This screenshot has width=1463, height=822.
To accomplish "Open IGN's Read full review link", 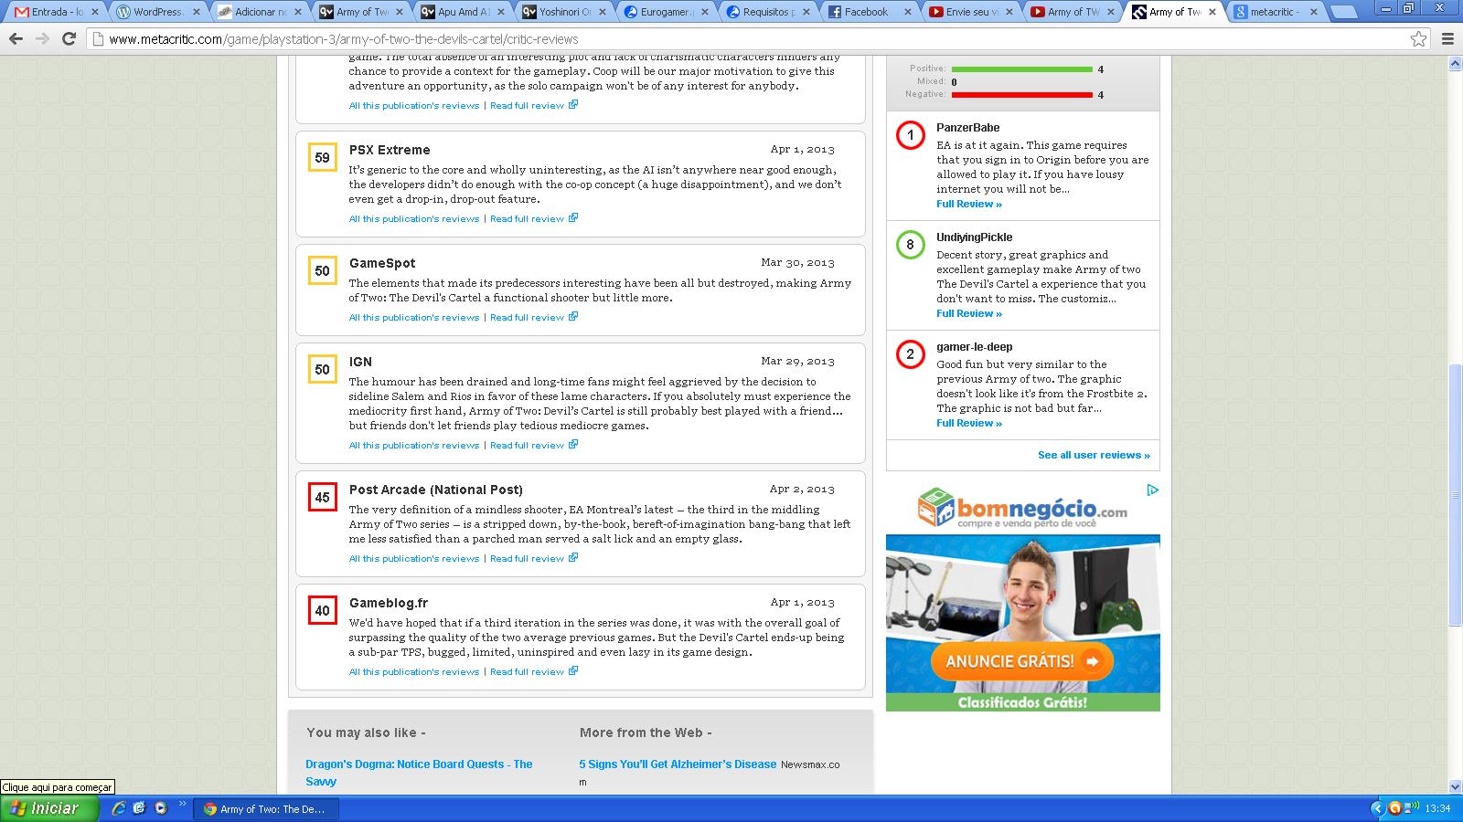I will (x=527, y=446).
